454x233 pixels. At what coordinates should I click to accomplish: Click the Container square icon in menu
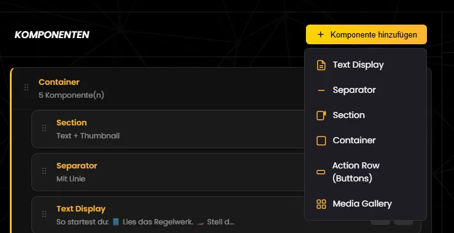321,141
